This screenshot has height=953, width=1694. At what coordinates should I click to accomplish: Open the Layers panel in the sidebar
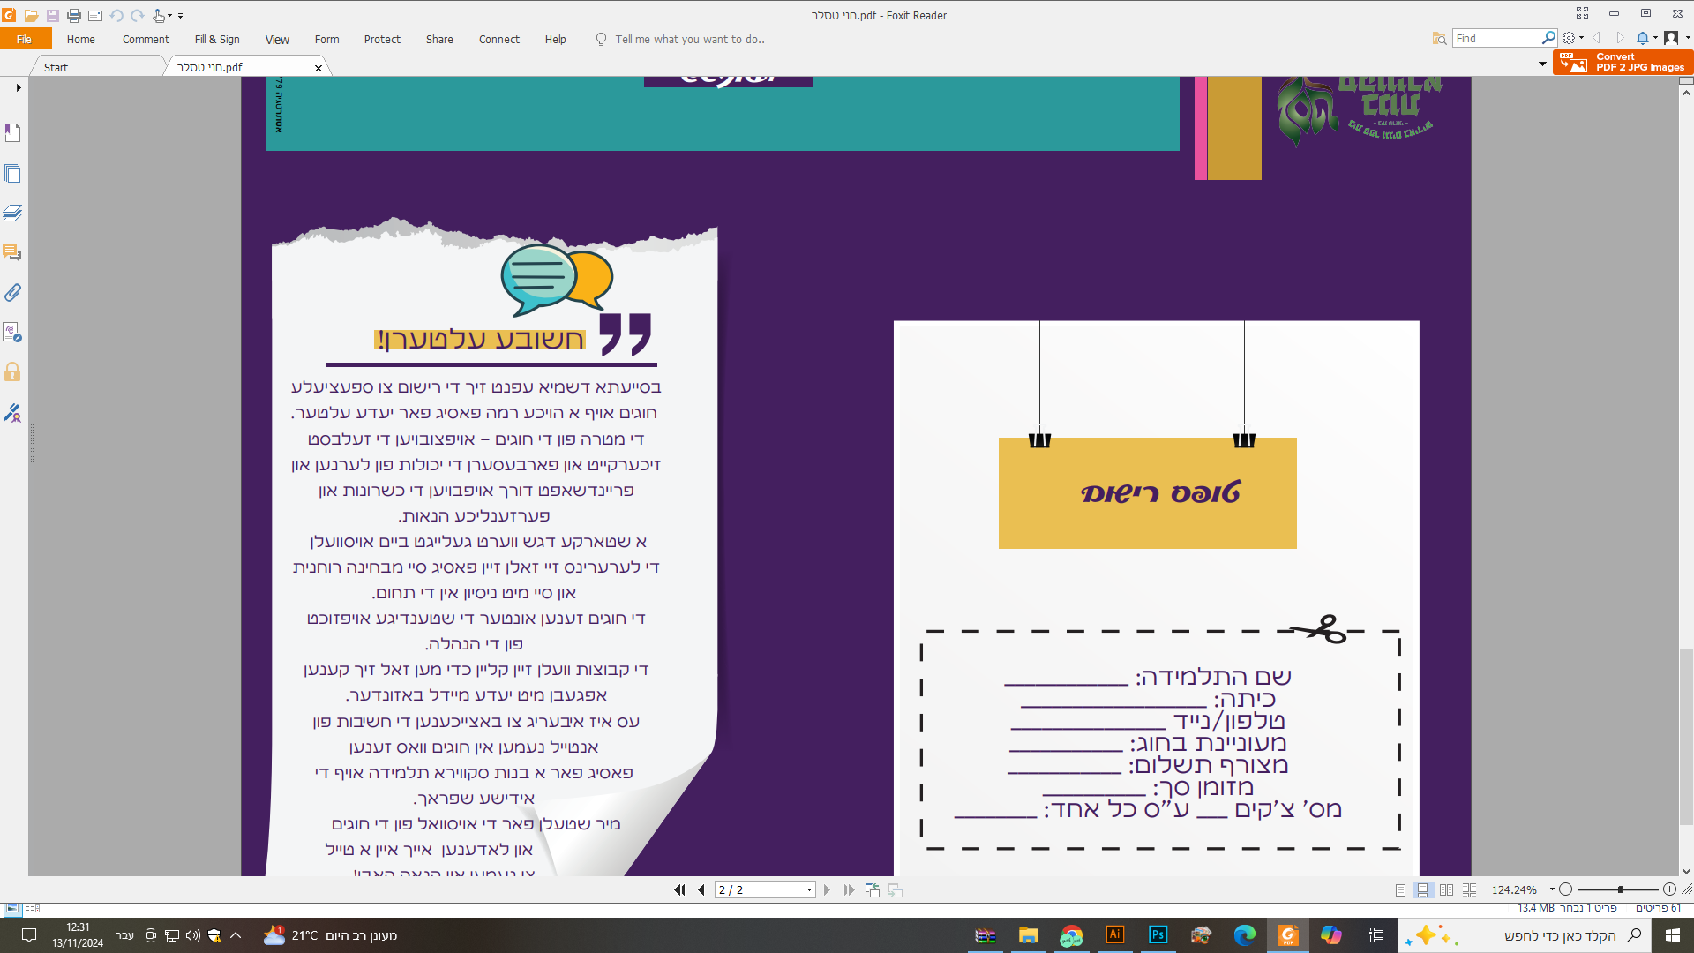[x=12, y=214]
